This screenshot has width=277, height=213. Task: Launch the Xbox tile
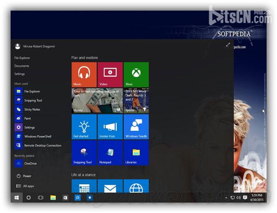click(x=136, y=74)
